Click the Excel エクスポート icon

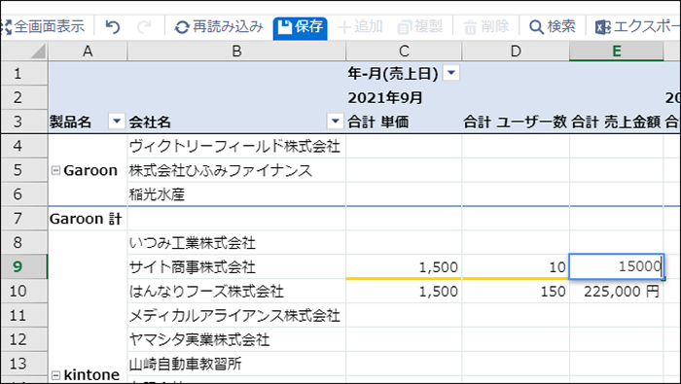603,27
